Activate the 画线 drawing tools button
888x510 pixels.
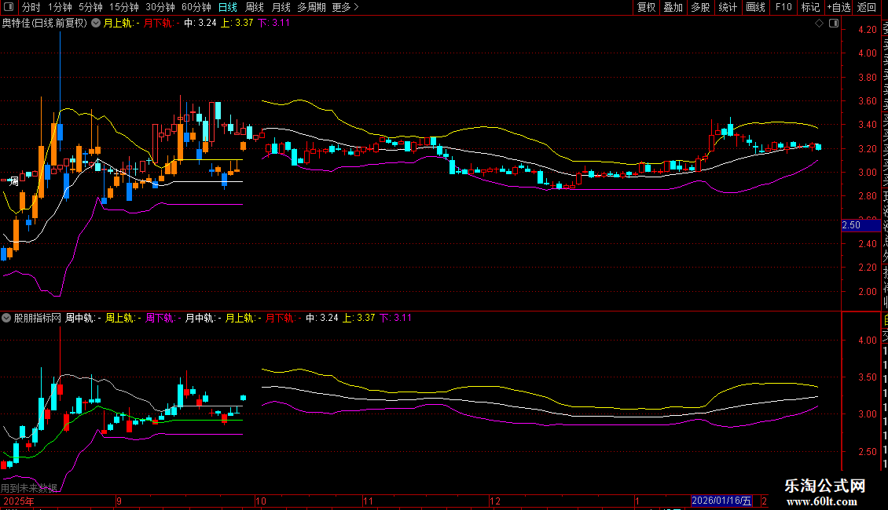[x=755, y=7]
